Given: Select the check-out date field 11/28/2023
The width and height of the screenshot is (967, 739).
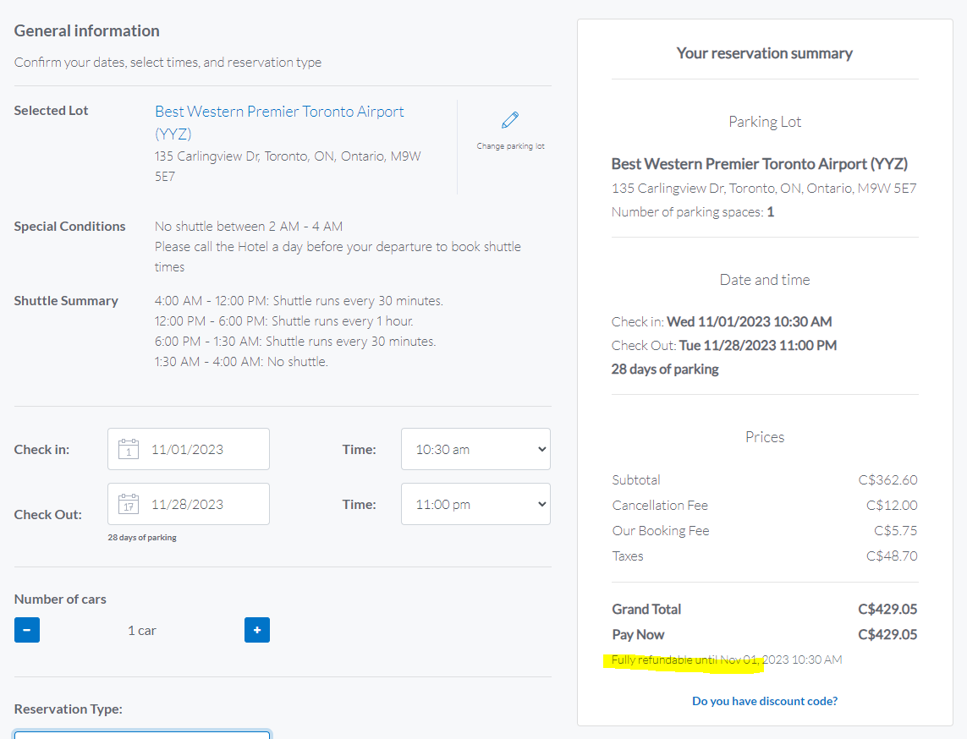Looking at the screenshot, I should pos(189,504).
